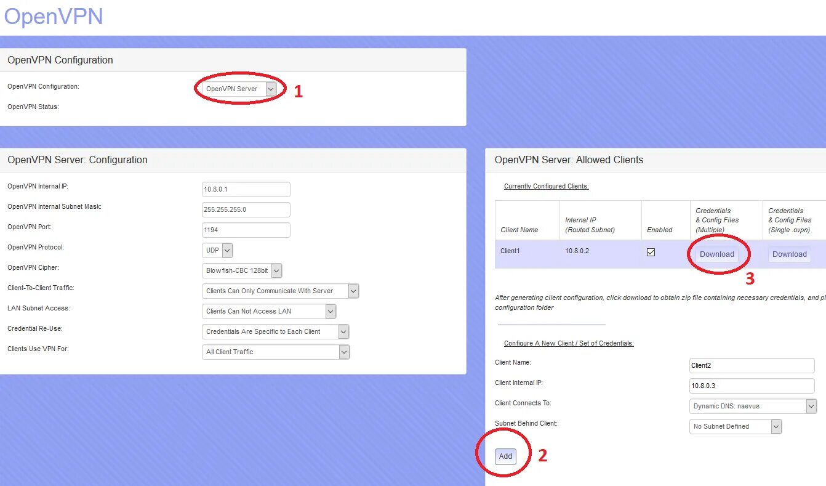The width and height of the screenshot is (826, 486).
Task: Click the OpenVPN Port field
Action: (x=246, y=230)
